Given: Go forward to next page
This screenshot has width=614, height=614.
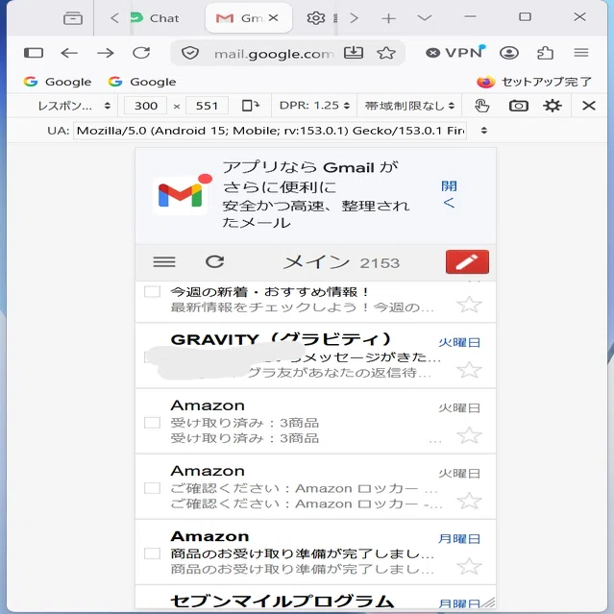Looking at the screenshot, I should coord(106,53).
